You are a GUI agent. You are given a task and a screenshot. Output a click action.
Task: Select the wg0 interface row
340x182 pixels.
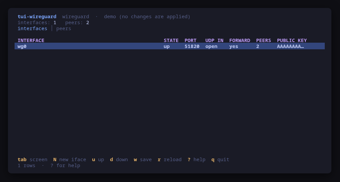(170, 46)
